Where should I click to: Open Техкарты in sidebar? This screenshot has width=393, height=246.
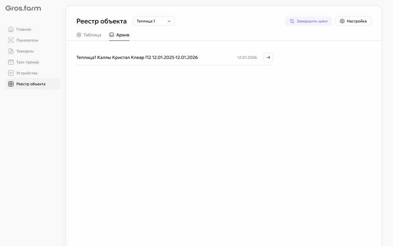pyautogui.click(x=33, y=51)
